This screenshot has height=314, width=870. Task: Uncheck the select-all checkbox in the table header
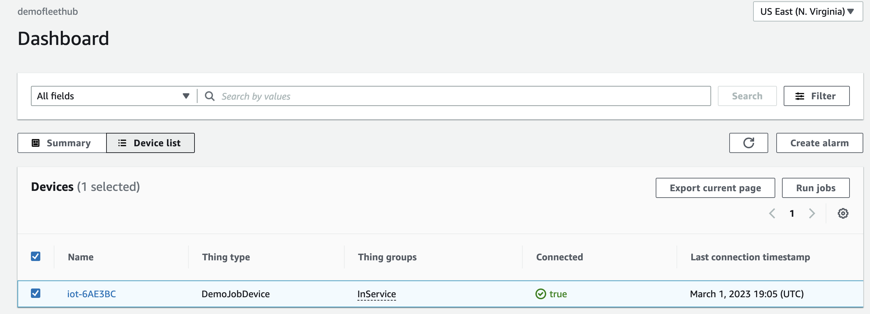click(36, 256)
